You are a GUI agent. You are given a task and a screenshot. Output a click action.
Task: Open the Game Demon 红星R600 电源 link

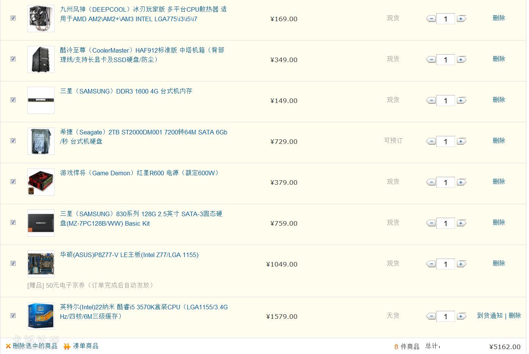coord(140,173)
